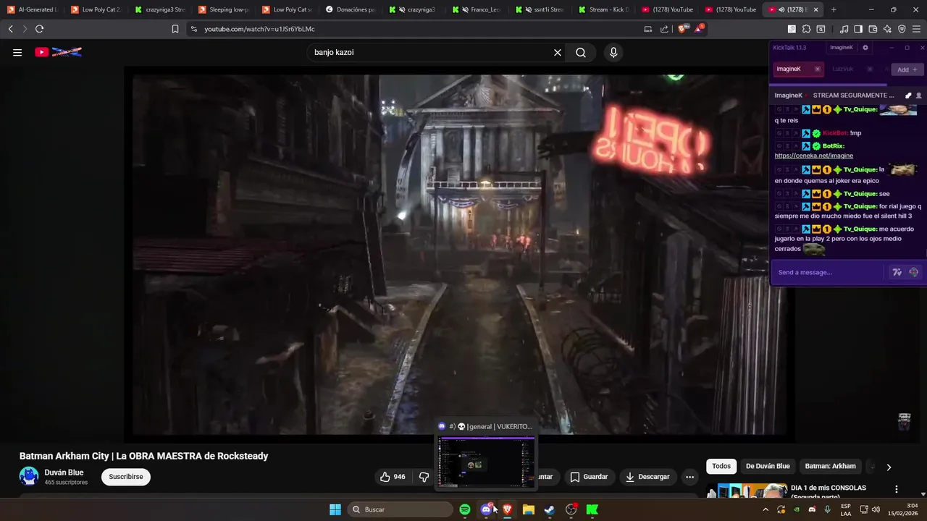Open the Brave Wallet icon
The image size is (927, 521).
pos(873,29)
